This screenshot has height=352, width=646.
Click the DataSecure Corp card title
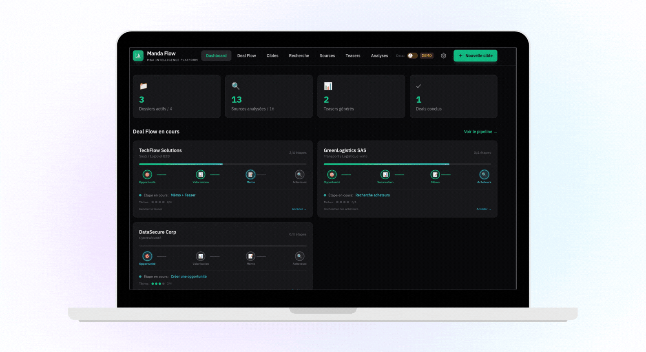157,232
